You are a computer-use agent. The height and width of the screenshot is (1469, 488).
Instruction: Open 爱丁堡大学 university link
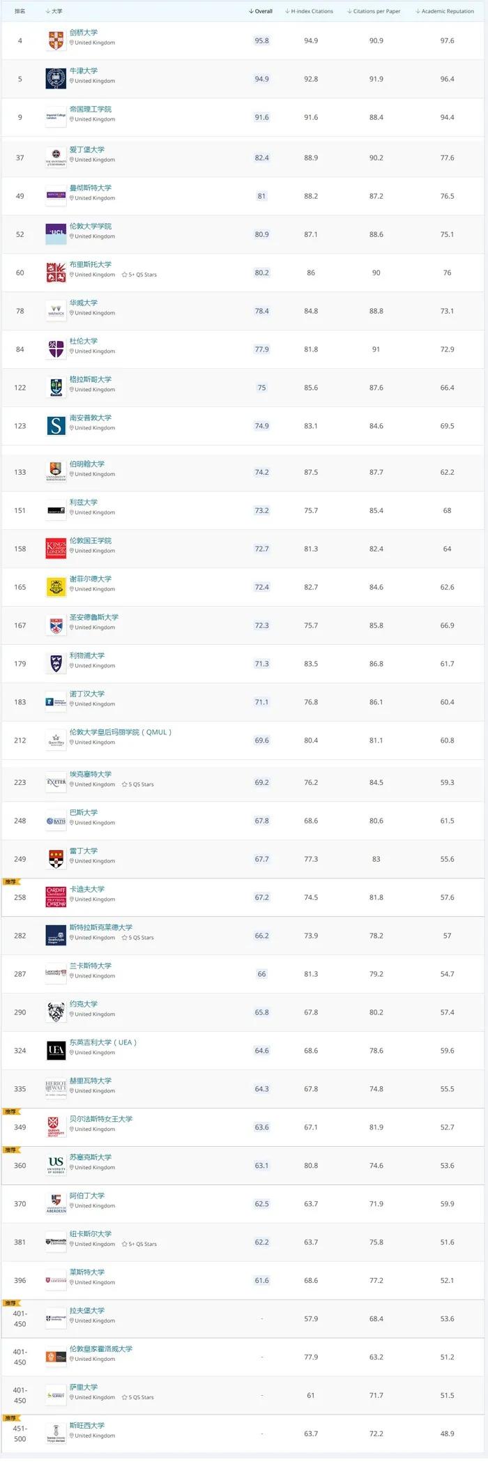coord(87,150)
